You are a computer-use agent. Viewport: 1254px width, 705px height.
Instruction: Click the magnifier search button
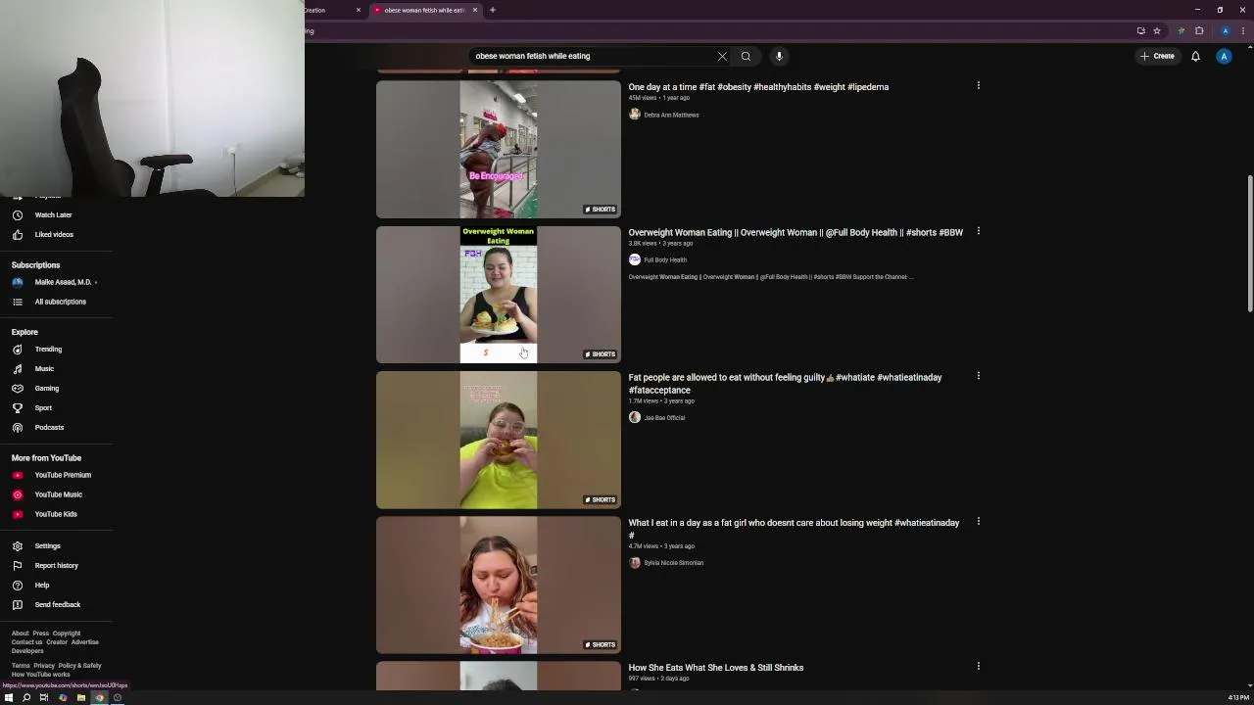click(x=746, y=56)
